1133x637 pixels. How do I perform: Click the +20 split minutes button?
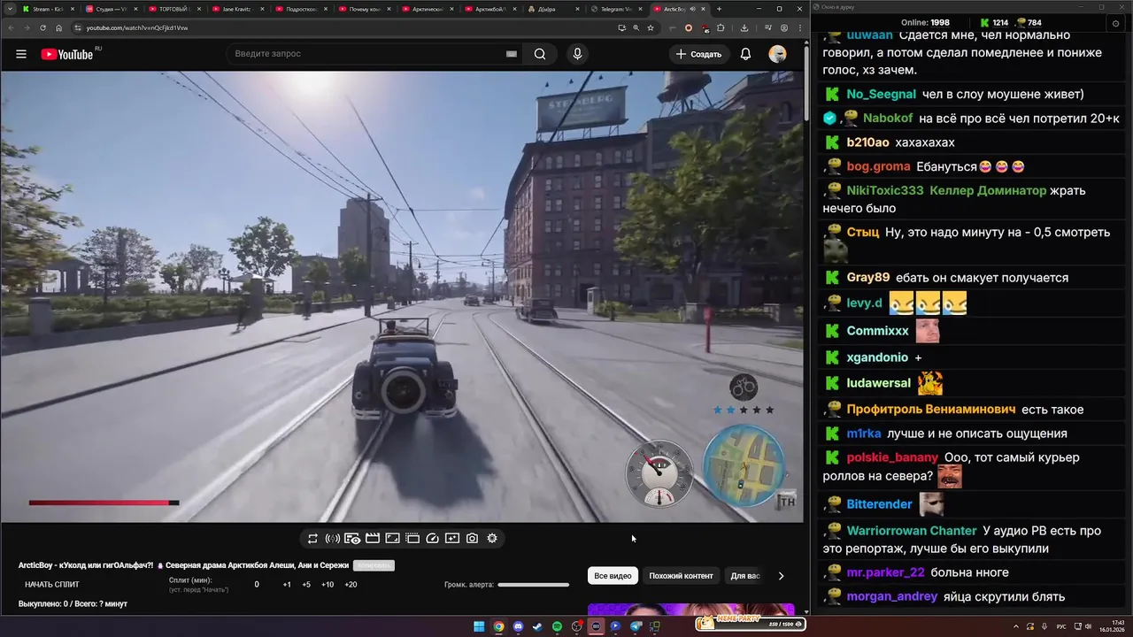[351, 585]
